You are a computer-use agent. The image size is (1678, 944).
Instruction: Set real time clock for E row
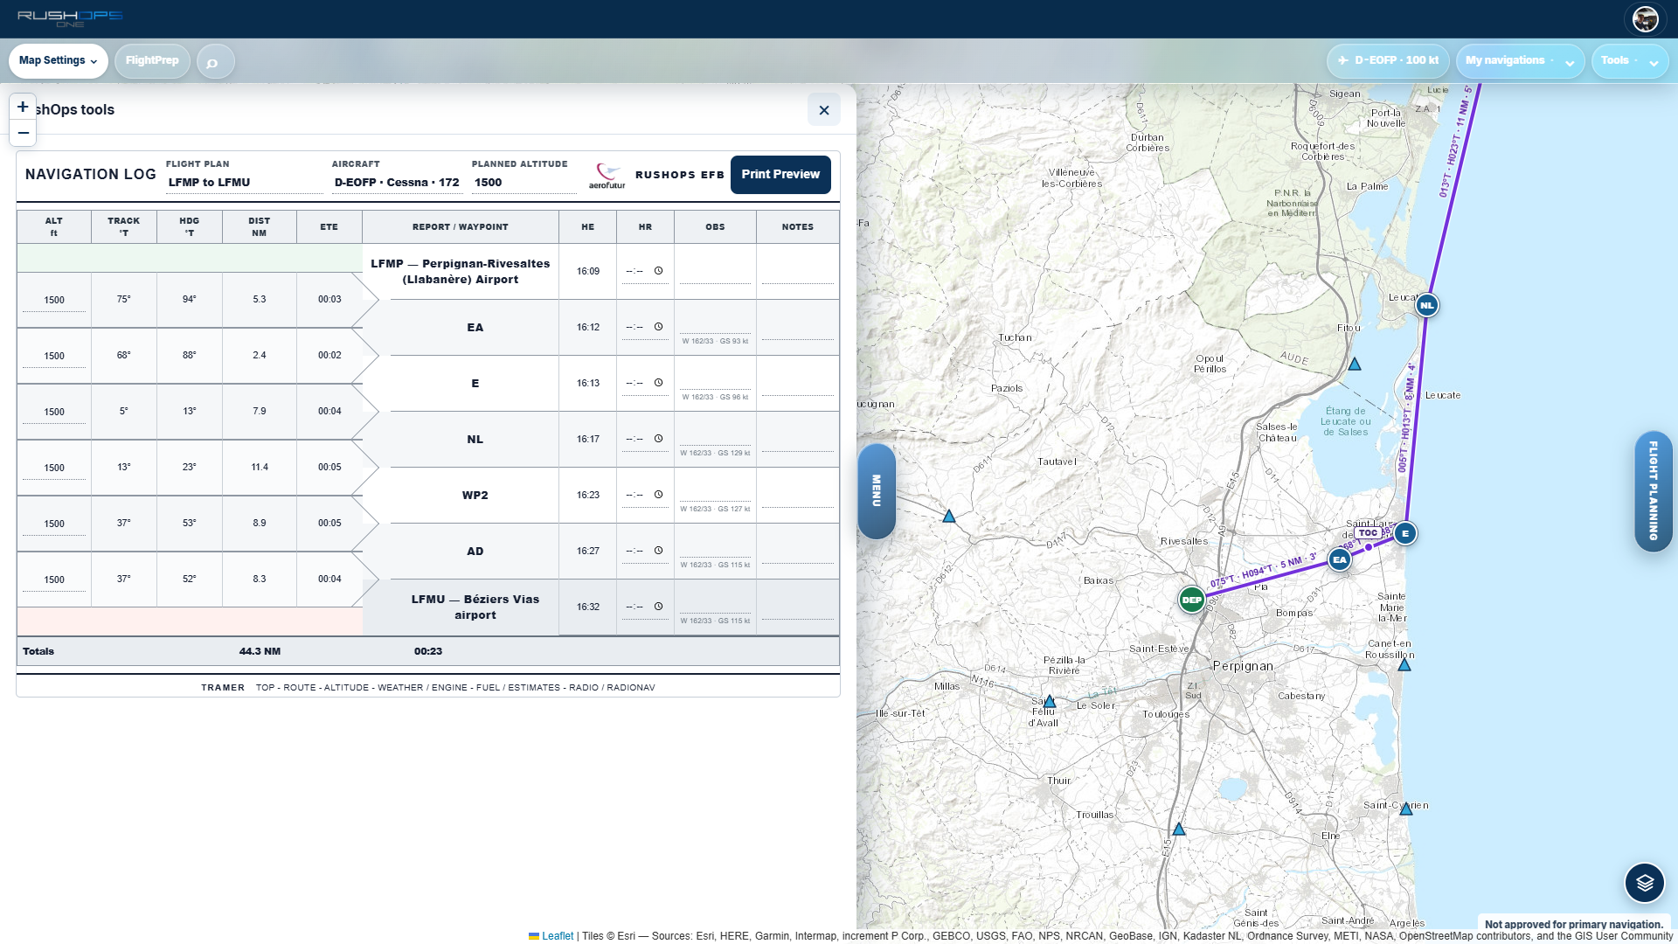[658, 383]
